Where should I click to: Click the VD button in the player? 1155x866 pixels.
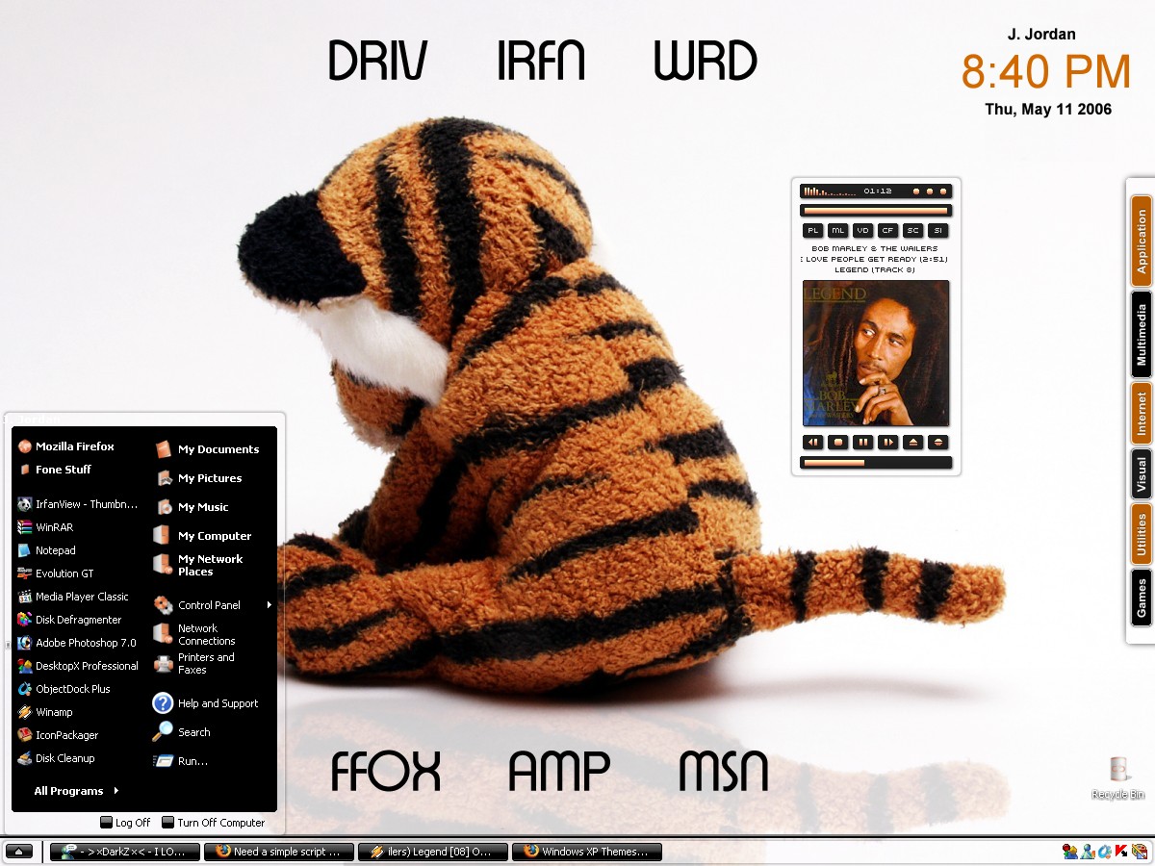click(863, 231)
